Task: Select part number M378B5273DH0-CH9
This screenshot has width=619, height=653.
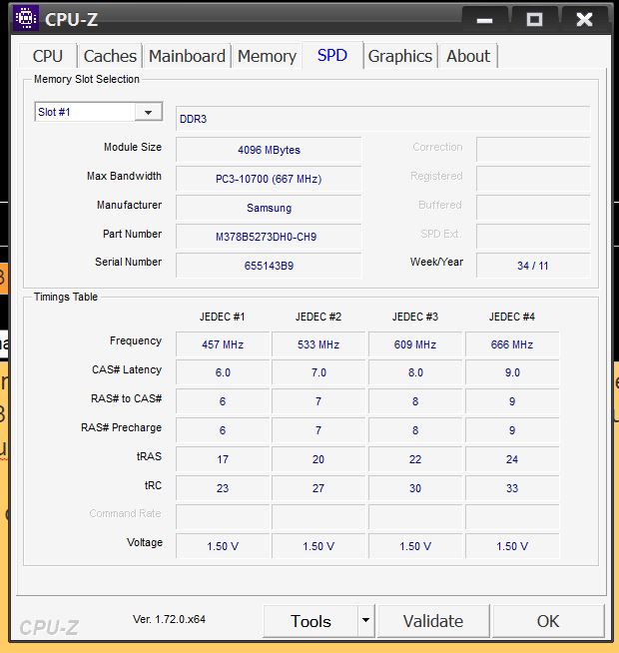Action: (x=269, y=237)
